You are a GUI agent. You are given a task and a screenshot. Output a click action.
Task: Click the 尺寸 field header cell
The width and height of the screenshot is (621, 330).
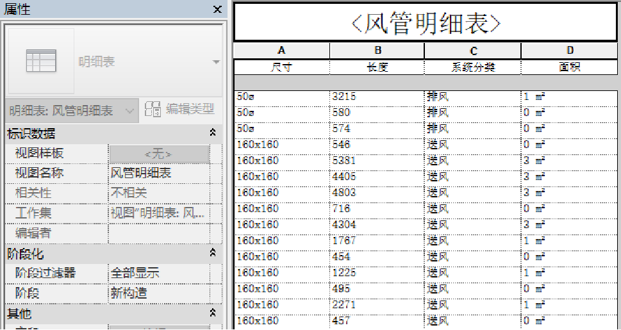(281, 67)
